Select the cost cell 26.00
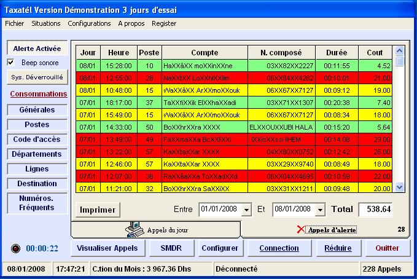417x279 pixels. (x=375, y=152)
